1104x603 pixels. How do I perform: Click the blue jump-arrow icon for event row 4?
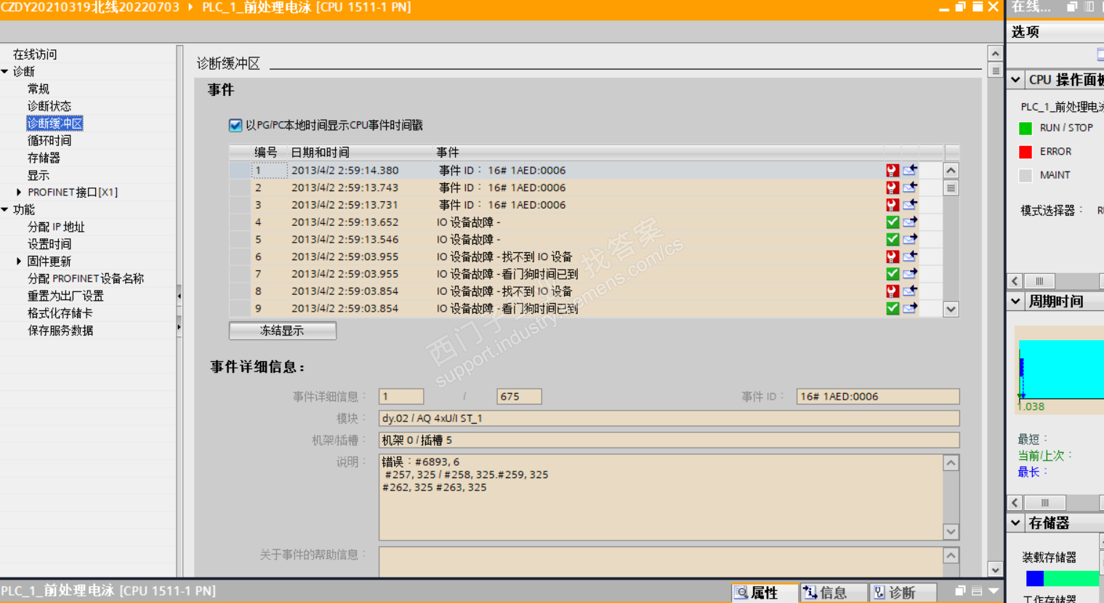(910, 222)
